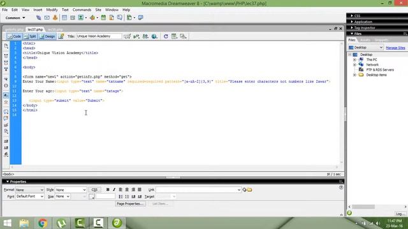Expand the Tag Inspector panel group
Image resolution: width=408 pixels, height=229 pixels.
pos(352,28)
